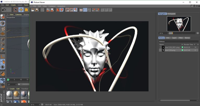Open the Stereo tab
Screen dimensions: 200x106
187,38
